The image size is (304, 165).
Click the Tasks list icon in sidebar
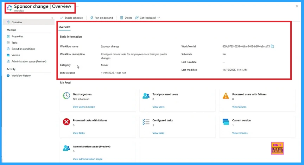click(8, 43)
